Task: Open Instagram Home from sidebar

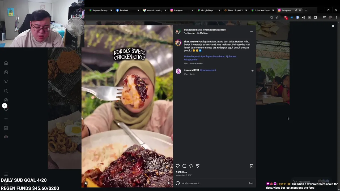Action: 6,63
